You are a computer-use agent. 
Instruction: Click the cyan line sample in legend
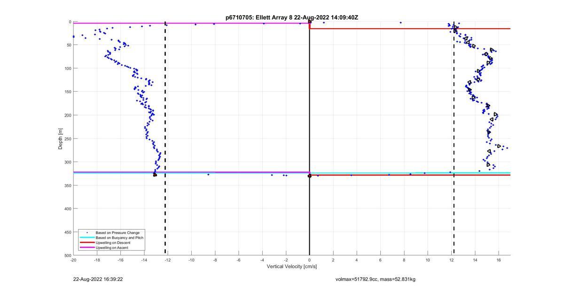87,238
